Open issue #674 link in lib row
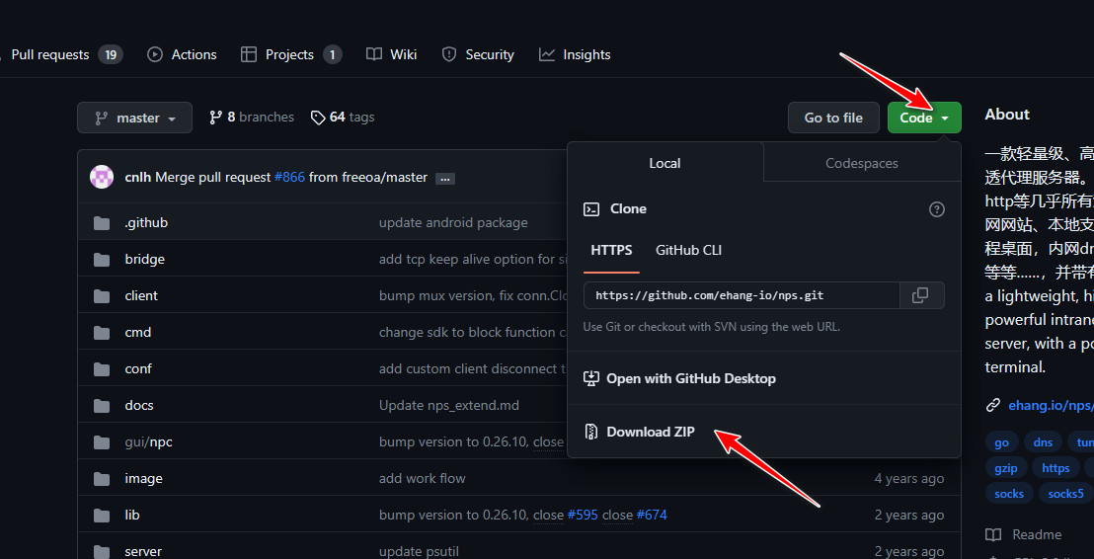The height and width of the screenshot is (559, 1094). point(652,515)
